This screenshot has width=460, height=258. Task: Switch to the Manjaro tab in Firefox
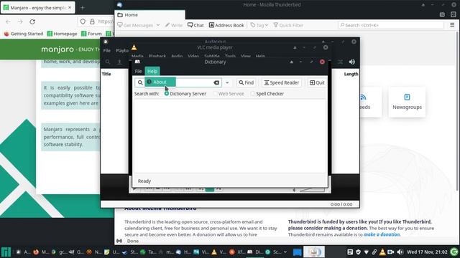click(x=37, y=8)
